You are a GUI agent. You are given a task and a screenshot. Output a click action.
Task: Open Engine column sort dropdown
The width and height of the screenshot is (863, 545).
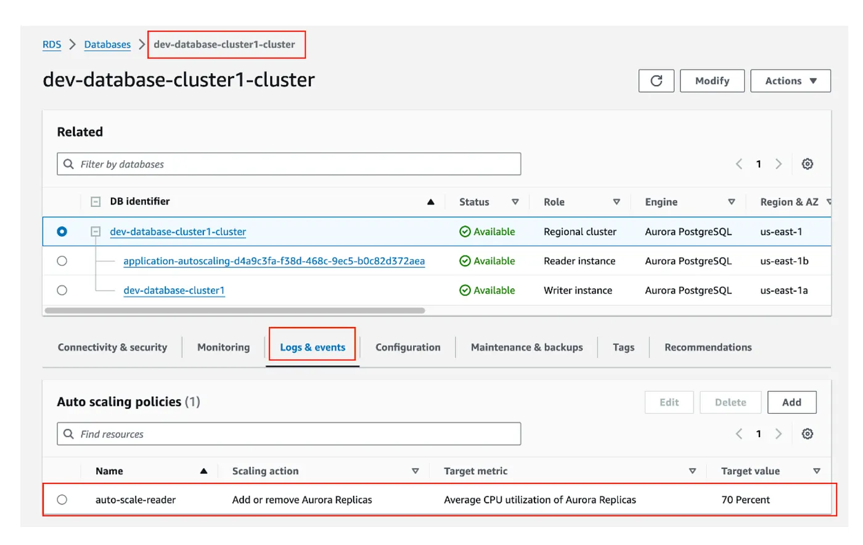[732, 202]
